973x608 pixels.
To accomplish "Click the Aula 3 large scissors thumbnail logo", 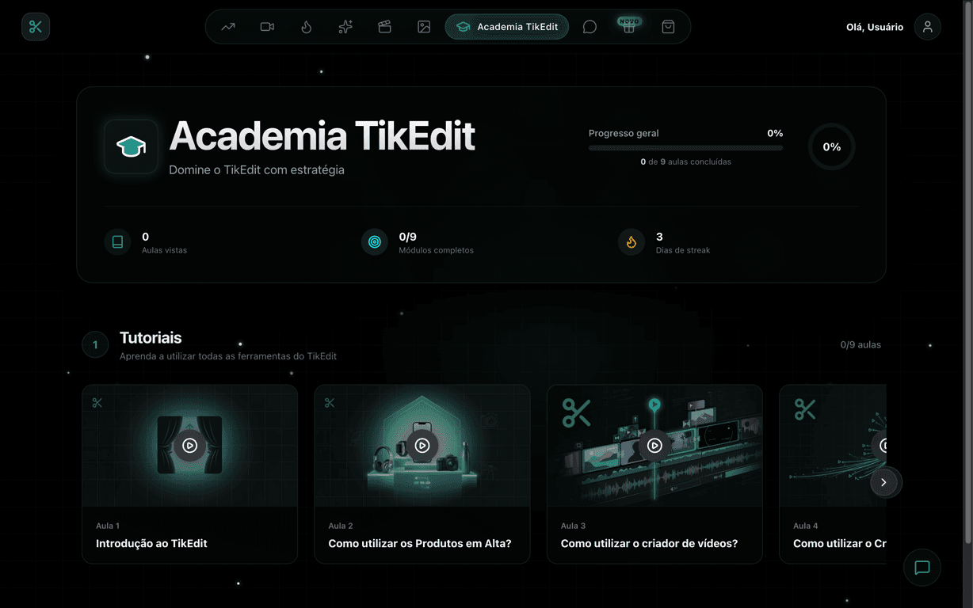I will [576, 412].
